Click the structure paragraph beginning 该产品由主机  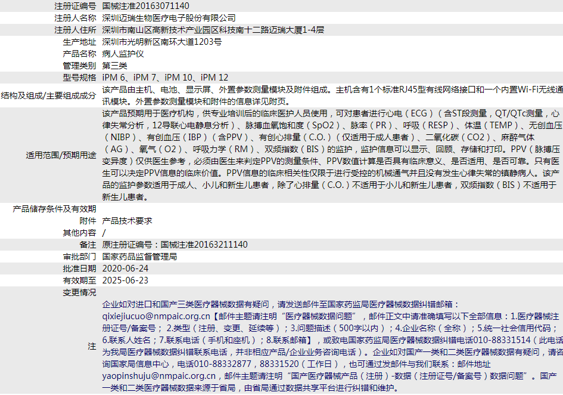[x=332, y=95]
